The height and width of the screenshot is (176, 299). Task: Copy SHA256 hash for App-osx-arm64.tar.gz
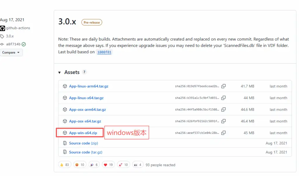223,110
